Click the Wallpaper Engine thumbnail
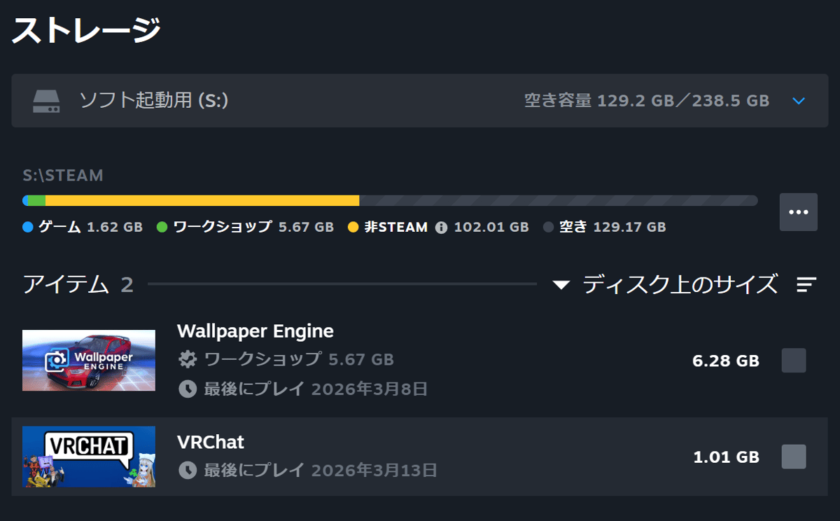The height and width of the screenshot is (521, 840). (x=89, y=360)
